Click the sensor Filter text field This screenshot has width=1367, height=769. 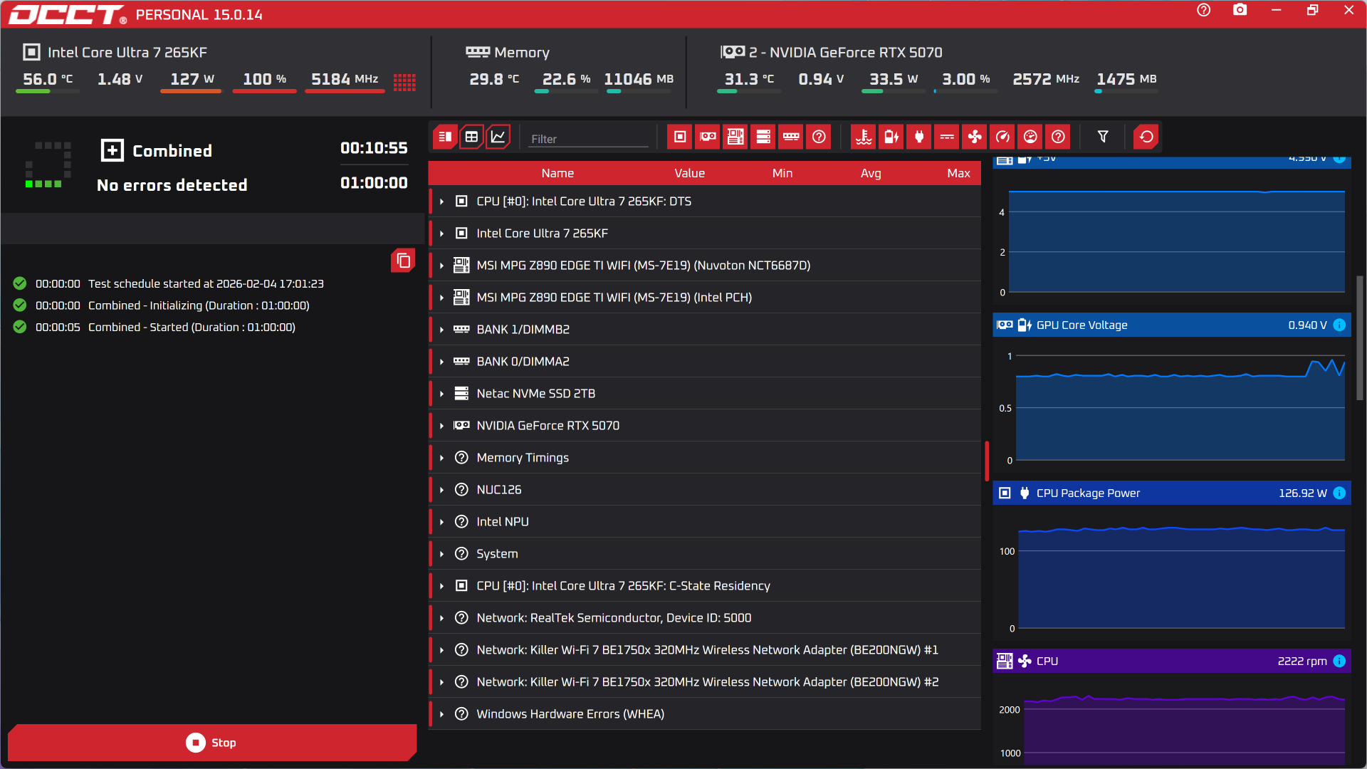click(587, 139)
